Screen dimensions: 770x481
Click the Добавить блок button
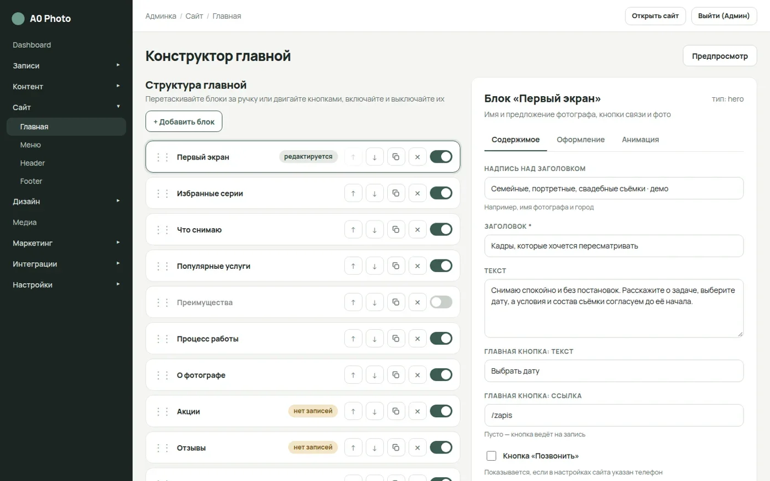coord(184,121)
